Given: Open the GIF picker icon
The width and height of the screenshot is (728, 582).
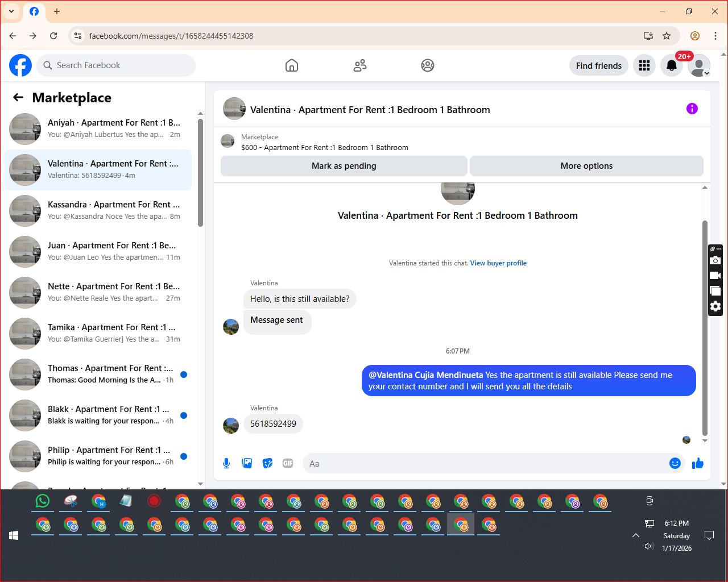Looking at the screenshot, I should (288, 463).
